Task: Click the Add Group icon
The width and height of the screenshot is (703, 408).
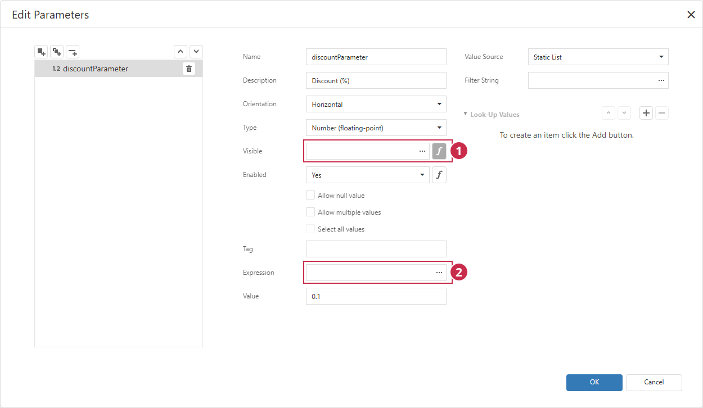Action: click(x=57, y=52)
